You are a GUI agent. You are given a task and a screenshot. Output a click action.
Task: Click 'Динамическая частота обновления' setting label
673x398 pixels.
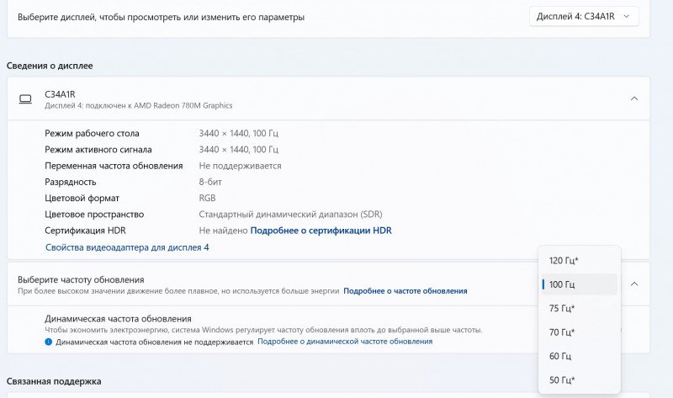click(x=118, y=319)
